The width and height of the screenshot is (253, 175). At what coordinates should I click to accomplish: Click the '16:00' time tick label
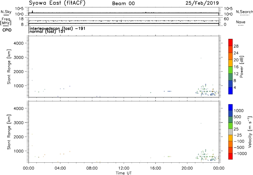click(155, 168)
